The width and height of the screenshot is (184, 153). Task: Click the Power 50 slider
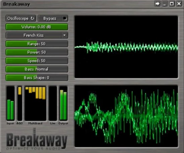[x=37, y=52]
